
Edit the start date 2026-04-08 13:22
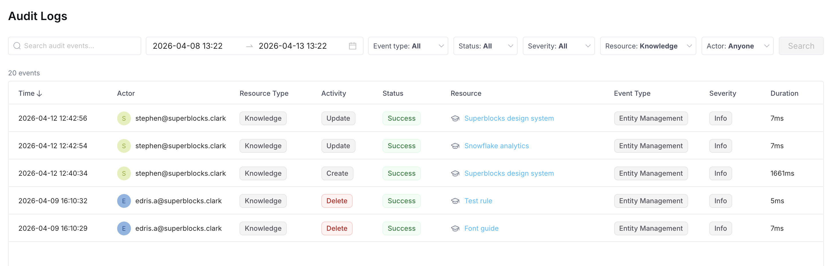pyautogui.click(x=188, y=46)
